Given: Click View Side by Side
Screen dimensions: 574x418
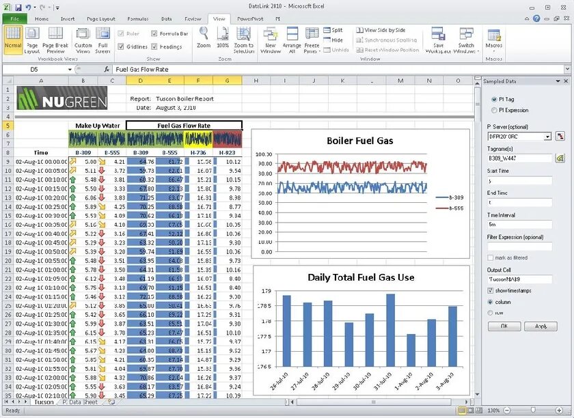Looking at the screenshot, I should pyautogui.click(x=381, y=30).
